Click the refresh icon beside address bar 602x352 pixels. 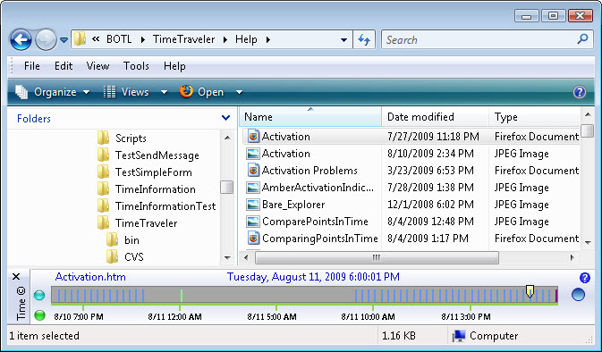click(x=364, y=39)
